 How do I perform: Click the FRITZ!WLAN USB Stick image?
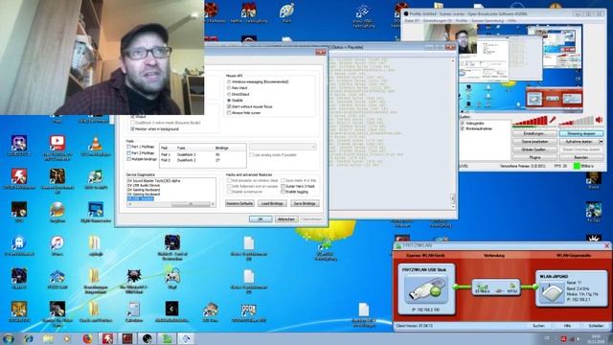pos(426,289)
